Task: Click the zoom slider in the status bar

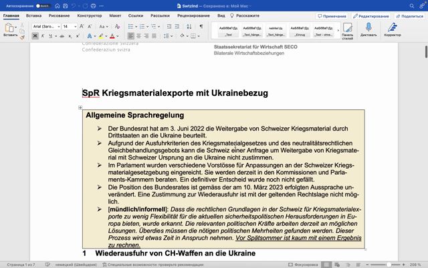Action: [x=385, y=265]
